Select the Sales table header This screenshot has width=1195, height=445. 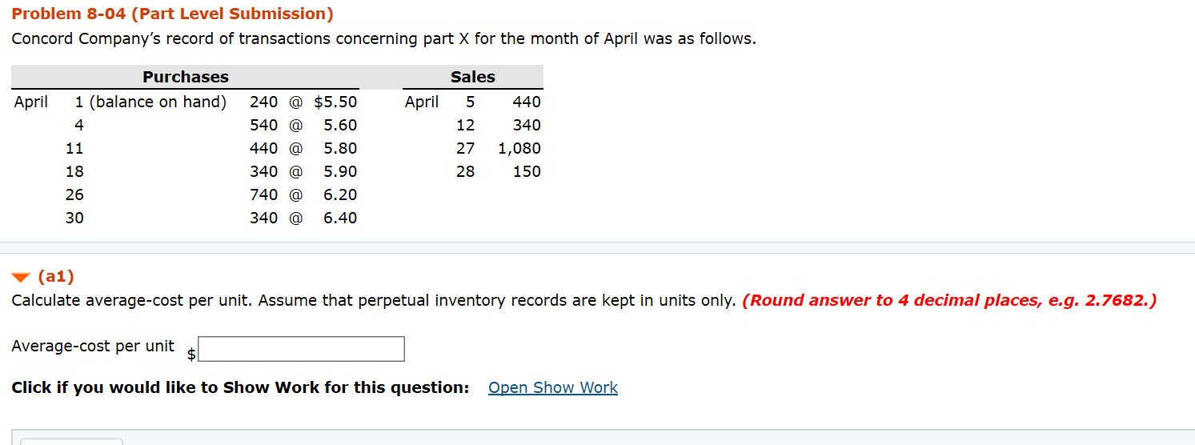point(473,77)
